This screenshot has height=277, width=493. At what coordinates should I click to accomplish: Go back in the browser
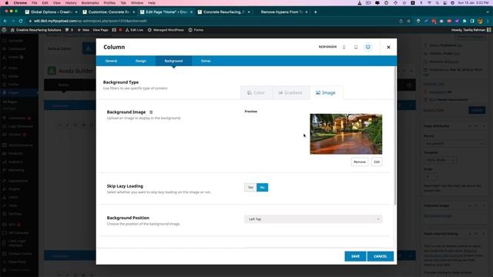[x=5, y=21]
